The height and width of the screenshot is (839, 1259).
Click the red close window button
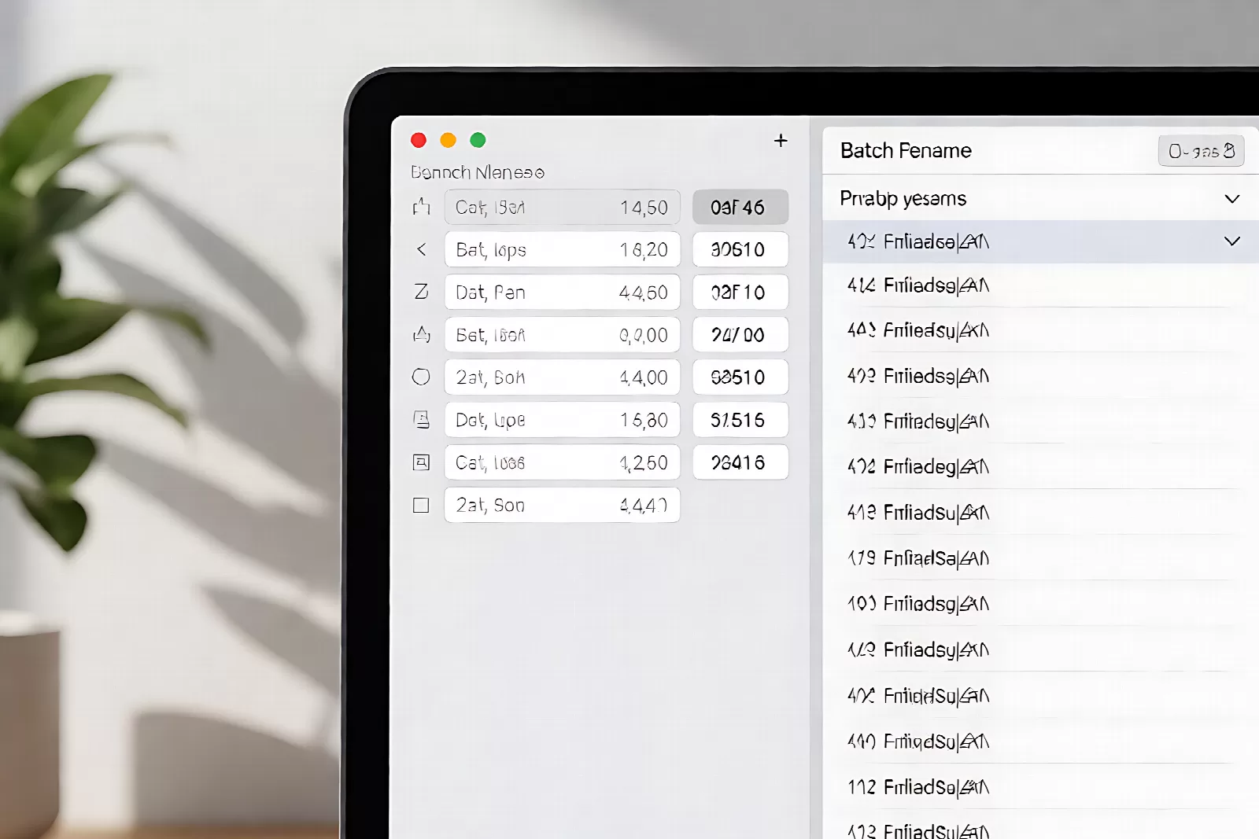tap(419, 140)
